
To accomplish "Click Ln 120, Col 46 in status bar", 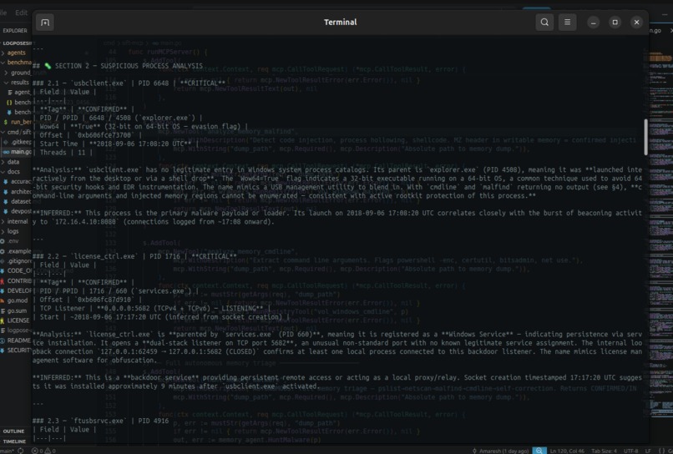I will click(567, 451).
